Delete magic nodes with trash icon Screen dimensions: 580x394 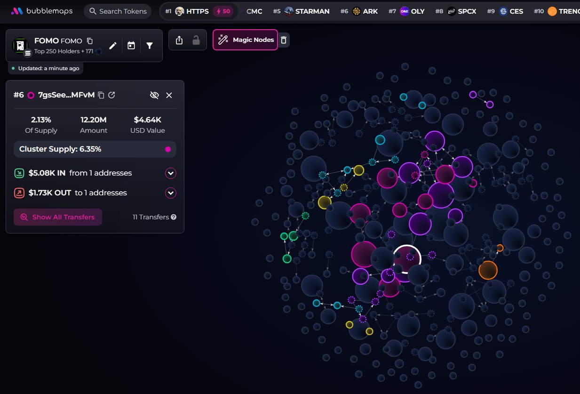[x=283, y=40]
